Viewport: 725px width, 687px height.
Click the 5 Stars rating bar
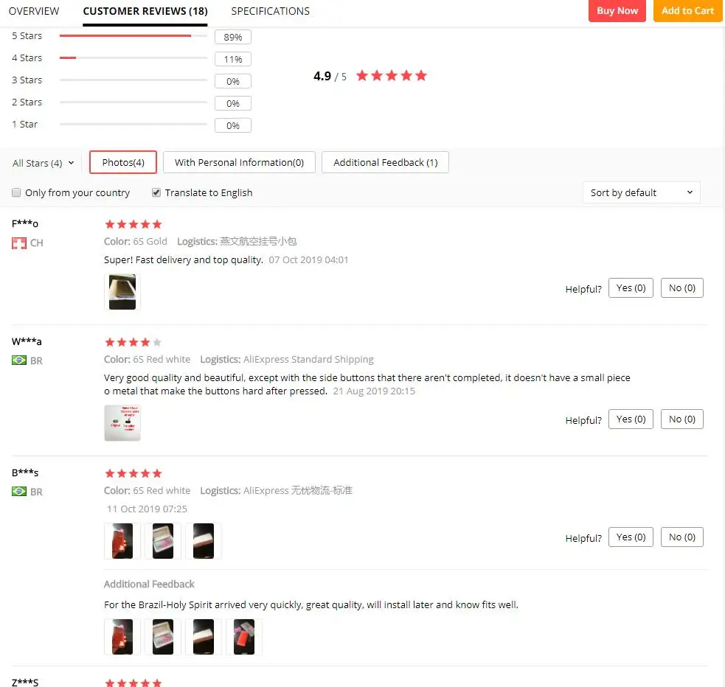point(133,35)
